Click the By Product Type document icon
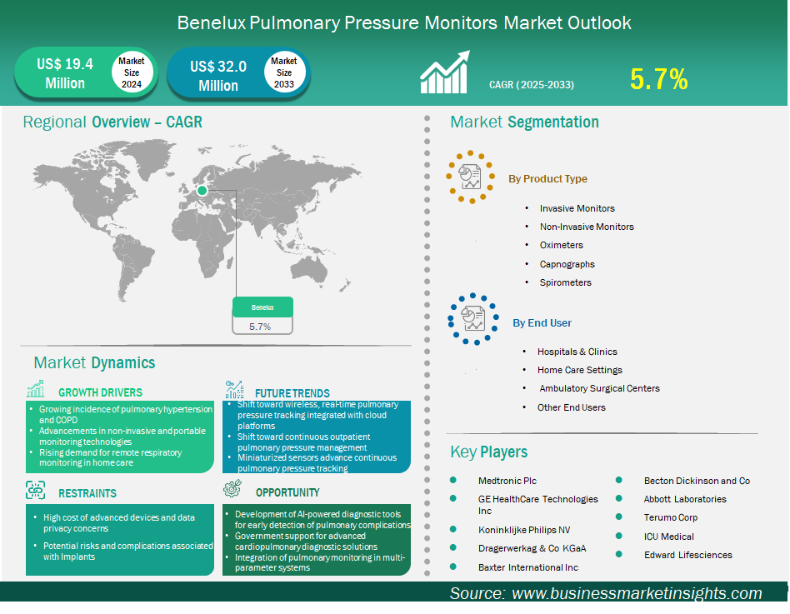The height and width of the screenshot is (614, 790). click(x=471, y=177)
